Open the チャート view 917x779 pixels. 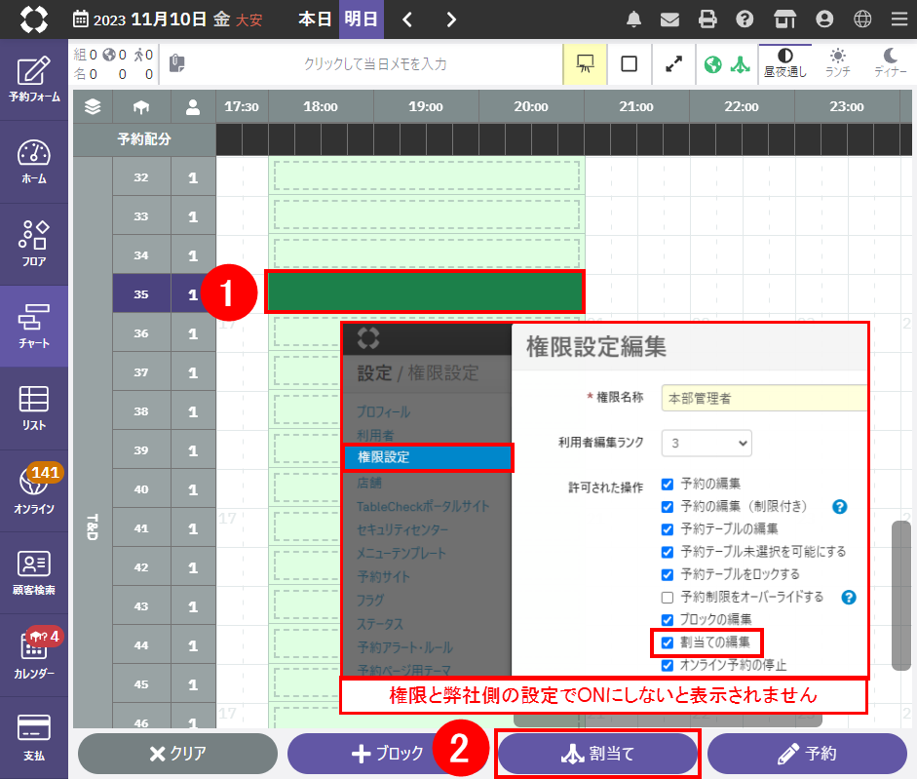[34, 326]
